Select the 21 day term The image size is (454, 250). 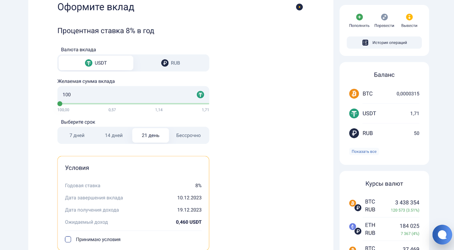point(151,135)
